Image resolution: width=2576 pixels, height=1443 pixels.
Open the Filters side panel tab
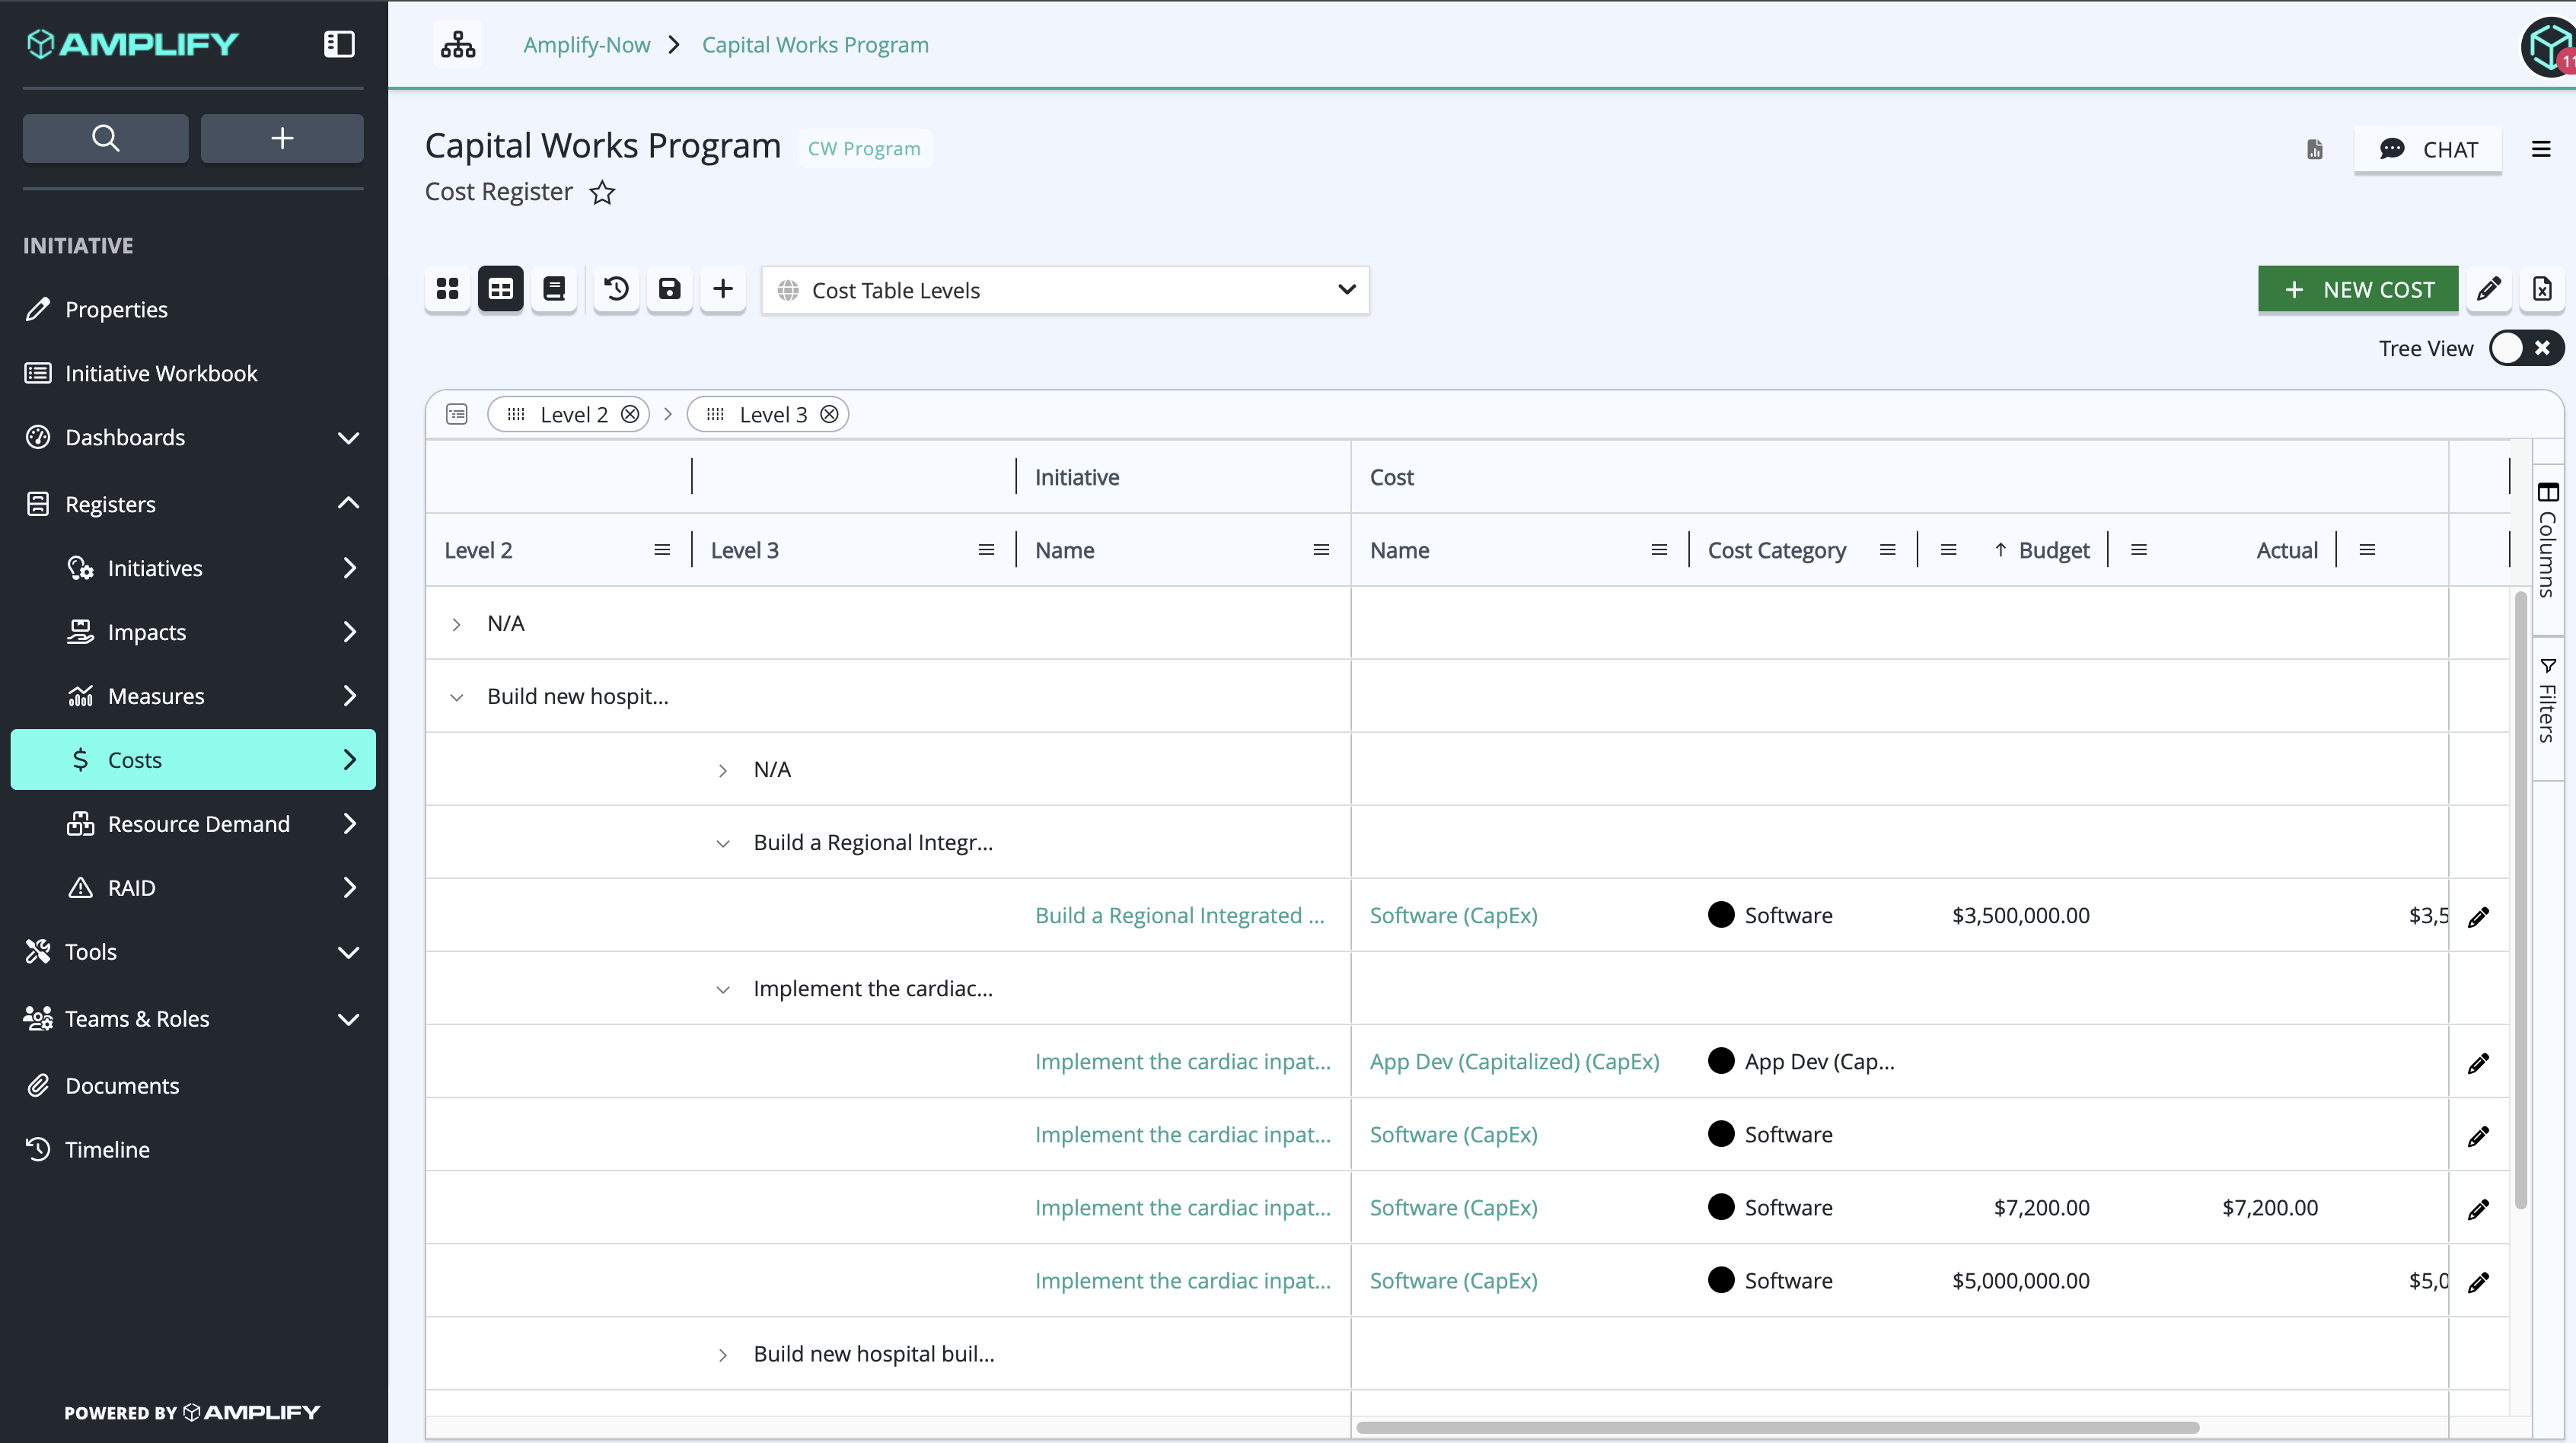2547,700
